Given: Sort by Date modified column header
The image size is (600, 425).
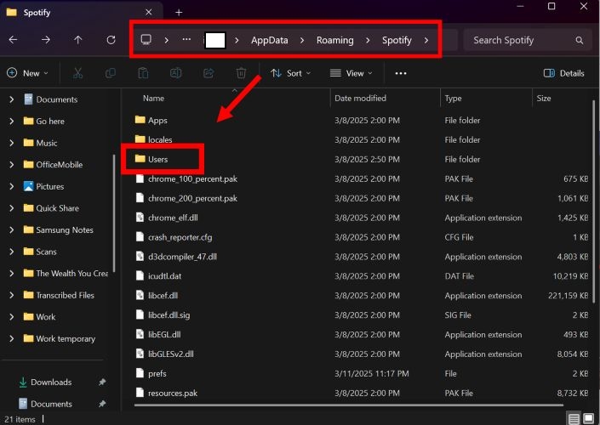Looking at the screenshot, I should [x=360, y=99].
